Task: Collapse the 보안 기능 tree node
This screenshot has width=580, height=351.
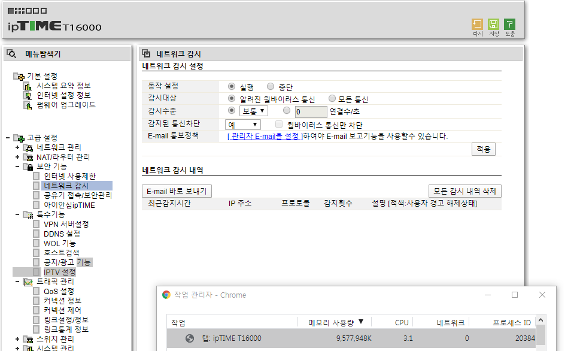Action: pyautogui.click(x=17, y=167)
